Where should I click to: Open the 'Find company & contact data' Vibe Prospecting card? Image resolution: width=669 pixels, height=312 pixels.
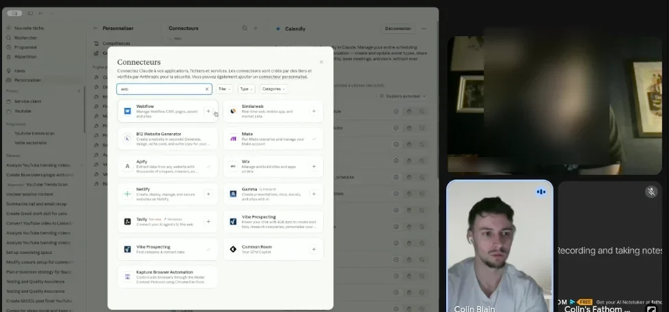[167, 249]
